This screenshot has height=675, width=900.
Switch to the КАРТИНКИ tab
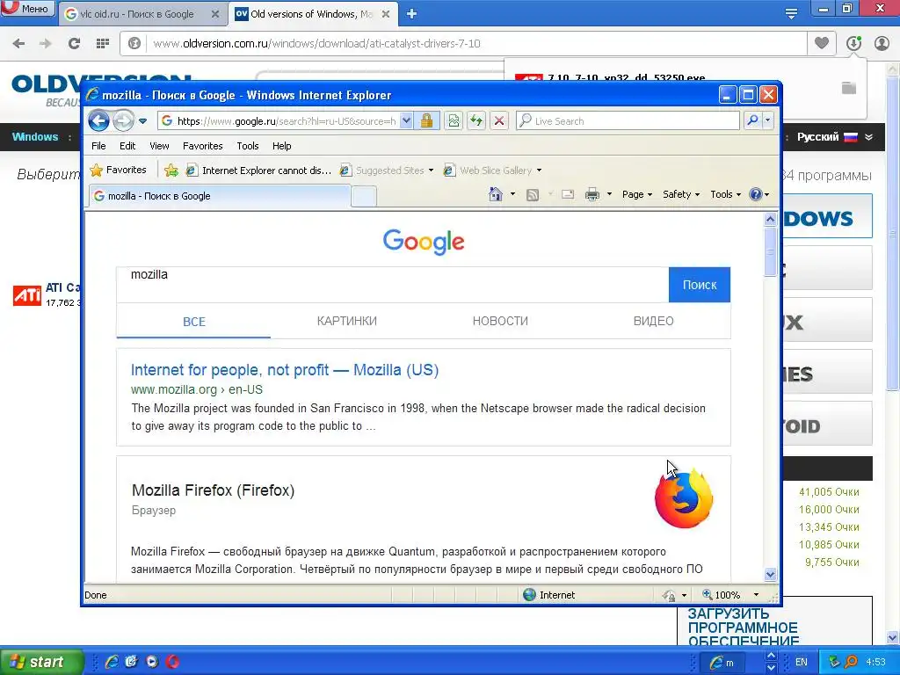click(x=346, y=321)
